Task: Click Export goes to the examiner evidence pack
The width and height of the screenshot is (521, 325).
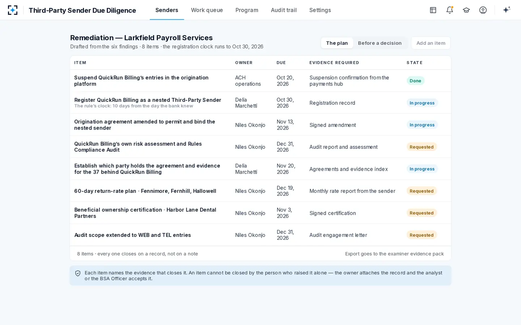Action: (x=394, y=254)
